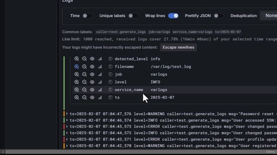Enable the Prettify JSON toggle
277x155 pixels.
click(219, 16)
